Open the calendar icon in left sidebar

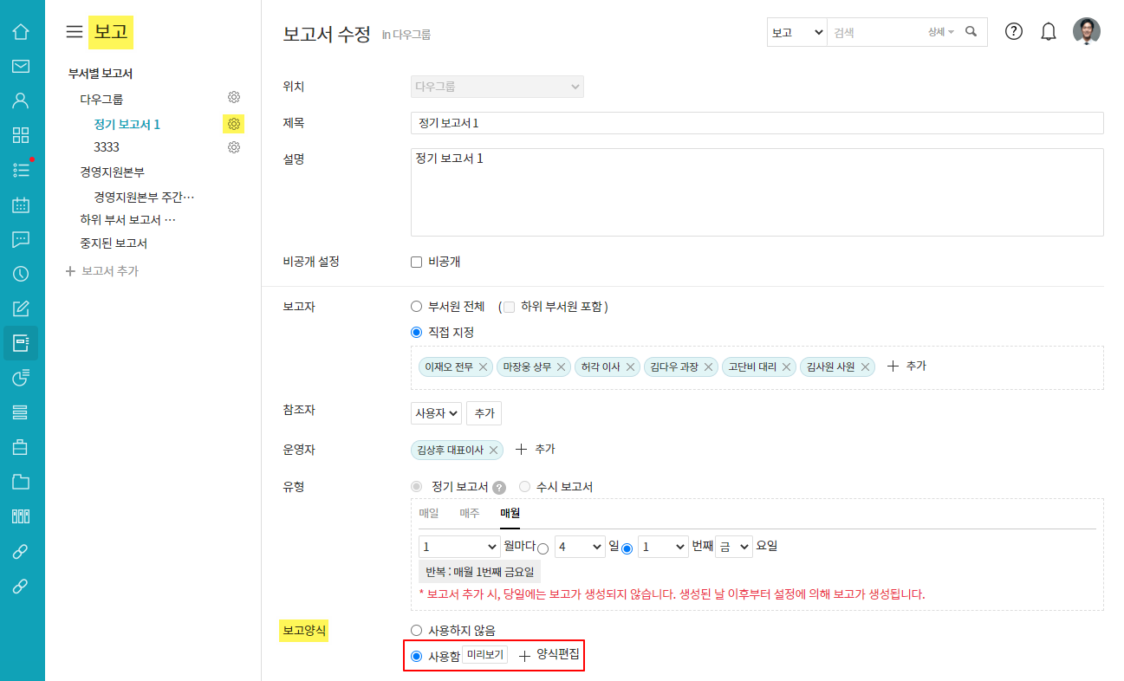21,204
